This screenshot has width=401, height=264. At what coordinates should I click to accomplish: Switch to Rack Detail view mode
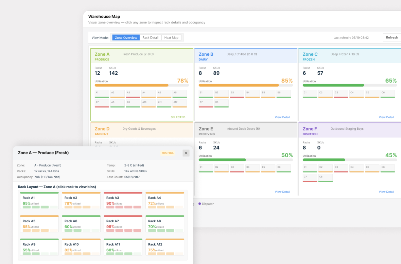(150, 38)
